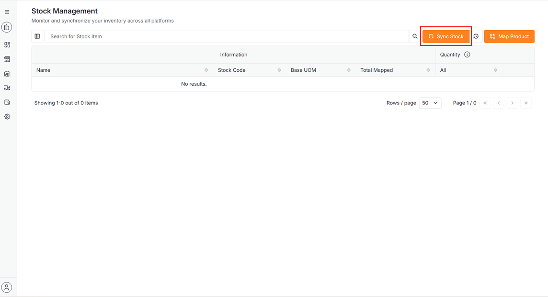Open the settings gear in sidebar
This screenshot has height=297, width=548.
(x=7, y=116)
